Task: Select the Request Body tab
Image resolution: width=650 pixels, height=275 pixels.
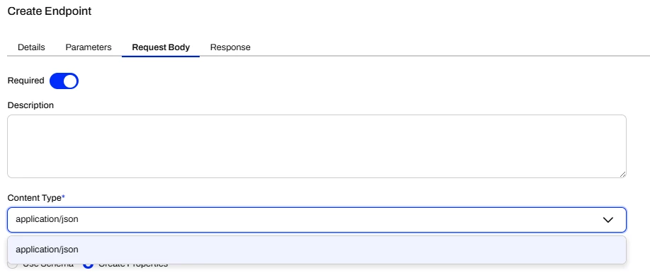Action: click(161, 47)
